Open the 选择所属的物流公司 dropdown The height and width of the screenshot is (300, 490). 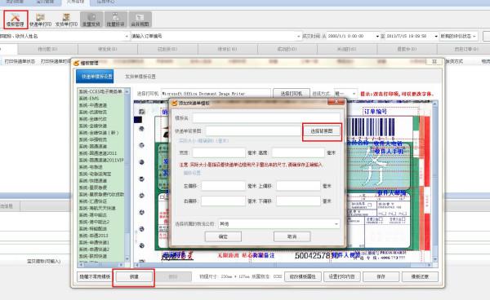[x=279, y=224]
